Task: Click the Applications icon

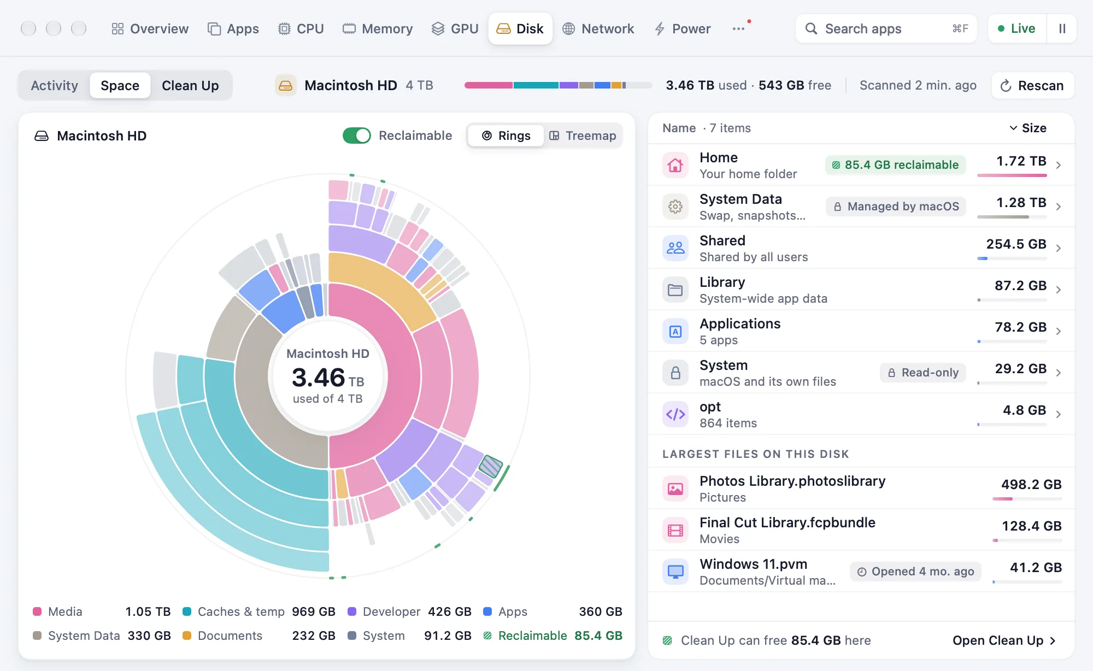Action: [x=675, y=331]
